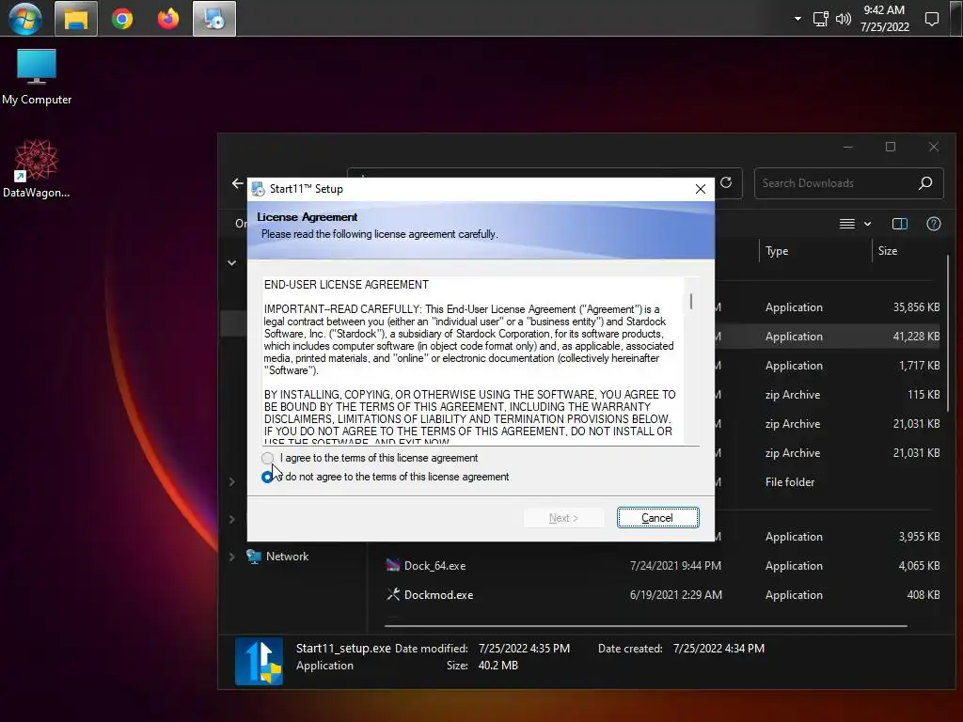Select the My Computer desktop icon
This screenshot has height=722, width=963.
click(37, 77)
